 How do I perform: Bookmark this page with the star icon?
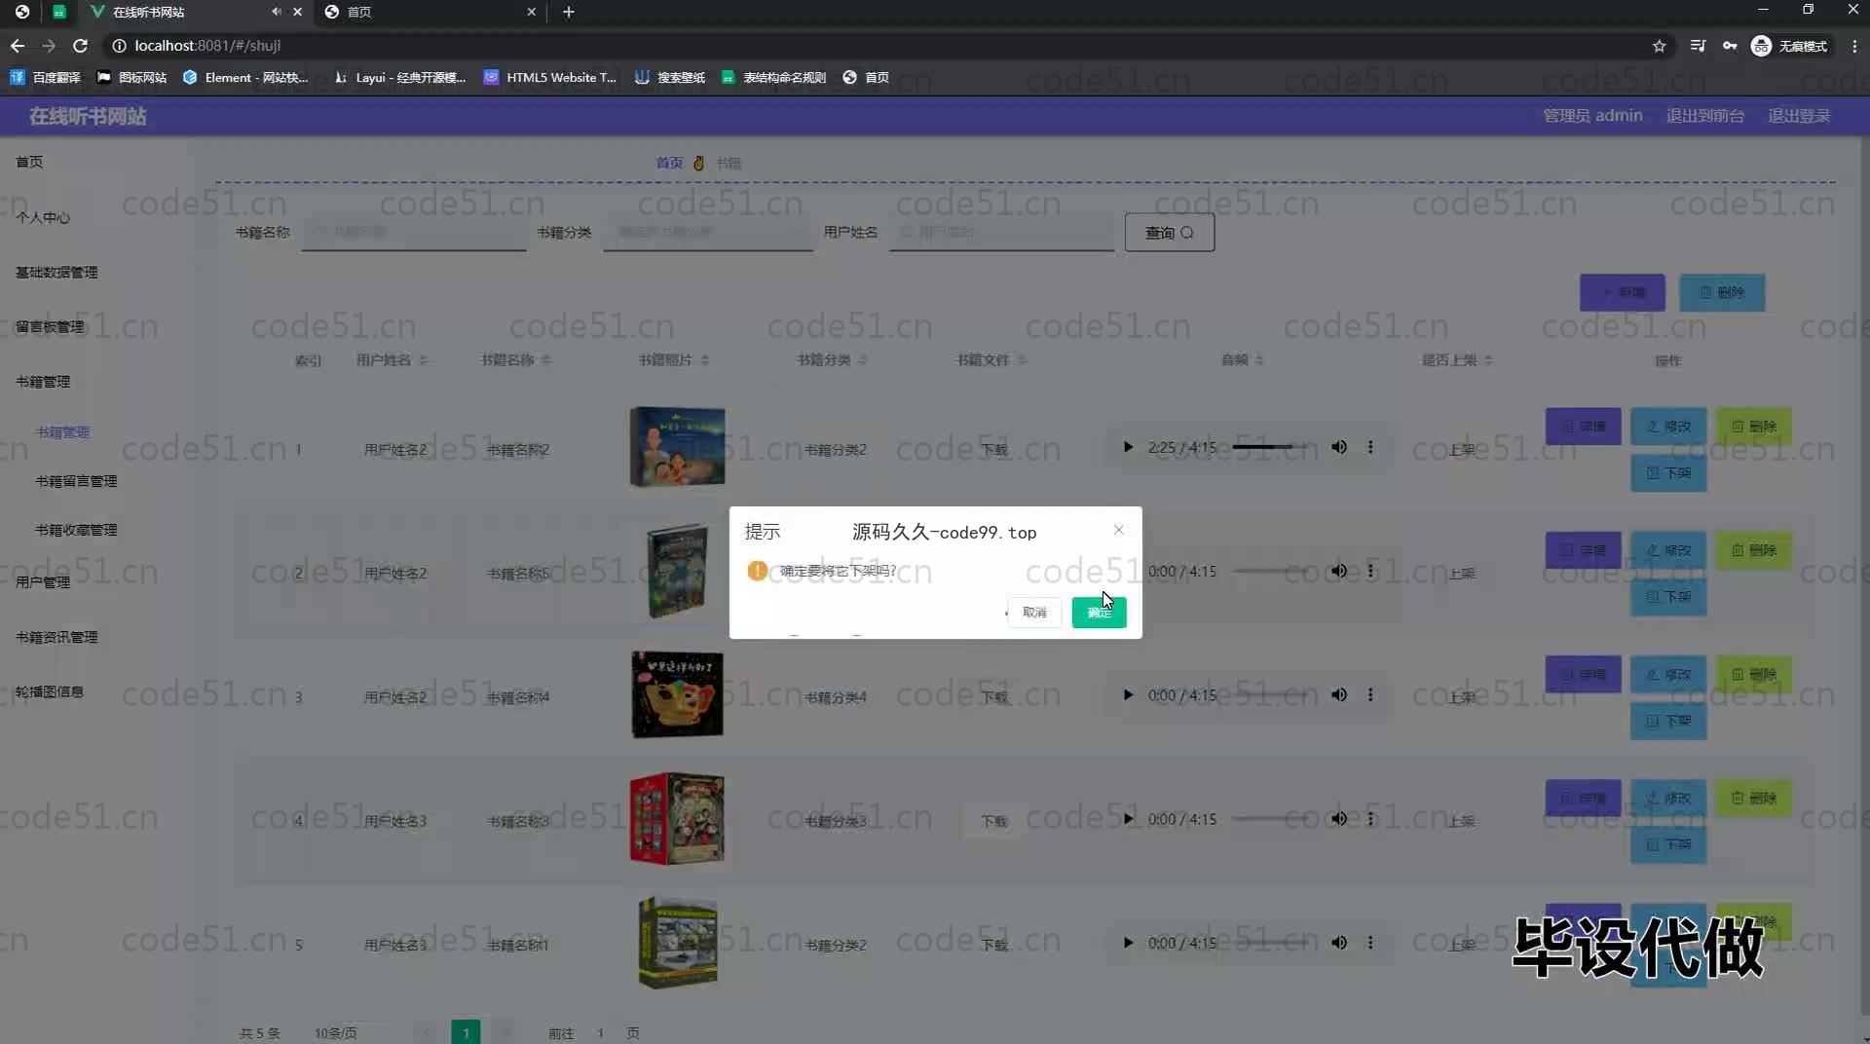pyautogui.click(x=1659, y=46)
